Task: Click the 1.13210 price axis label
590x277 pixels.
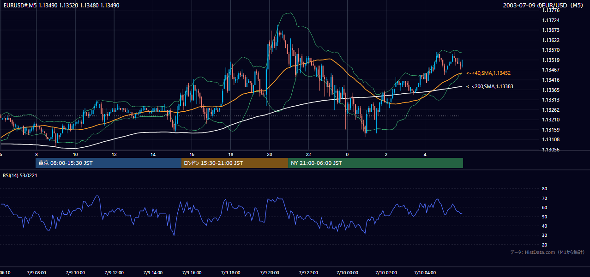Action: (x=551, y=120)
